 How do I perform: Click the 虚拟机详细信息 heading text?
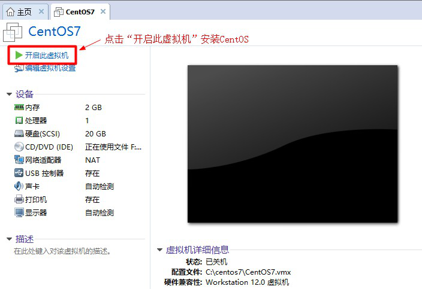pos(197,250)
